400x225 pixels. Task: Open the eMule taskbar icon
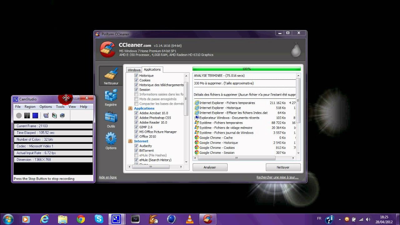[x=153, y=219]
